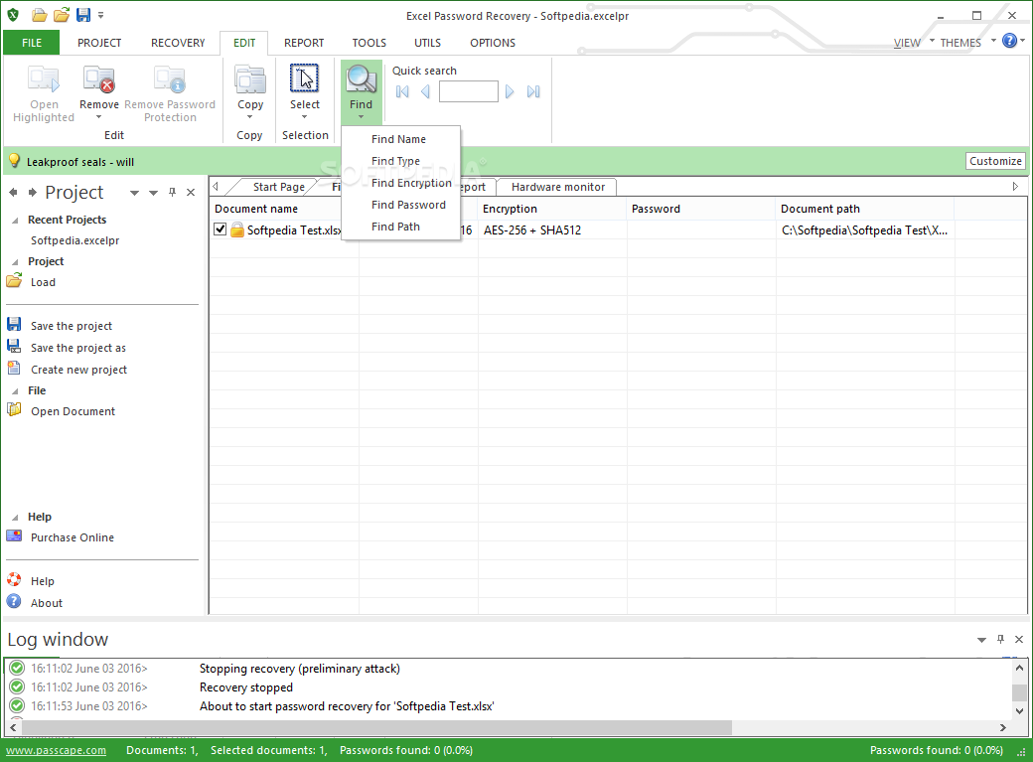
Task: Open the FILE menu
Action: (32, 43)
